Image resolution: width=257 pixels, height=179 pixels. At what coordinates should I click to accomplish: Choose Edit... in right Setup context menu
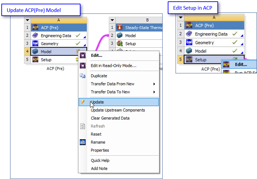[239, 64]
